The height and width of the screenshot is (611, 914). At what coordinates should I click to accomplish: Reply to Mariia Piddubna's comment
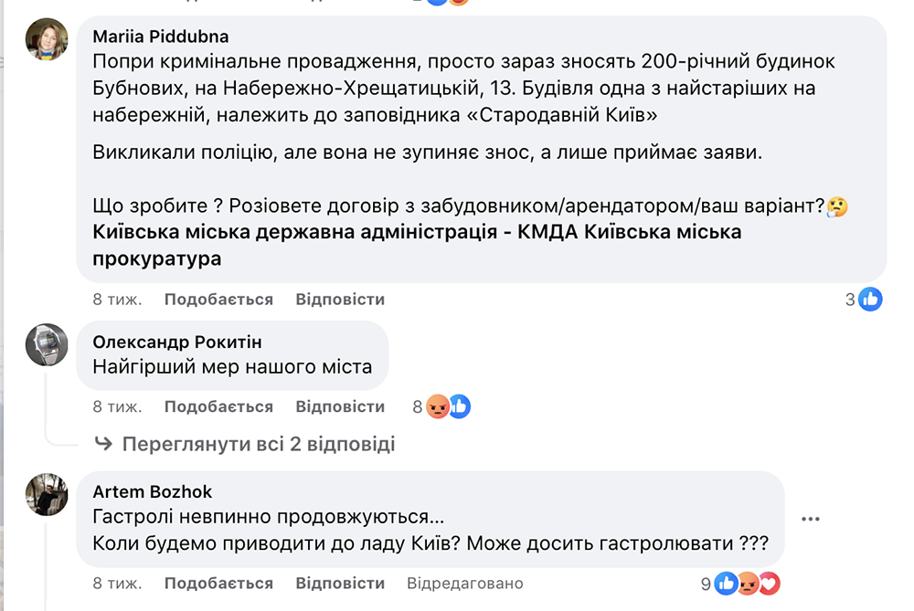coord(340,300)
